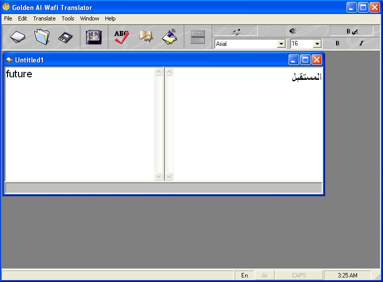The image size is (383, 282).
Task: Click the Translate scale icon
Action: click(x=94, y=37)
